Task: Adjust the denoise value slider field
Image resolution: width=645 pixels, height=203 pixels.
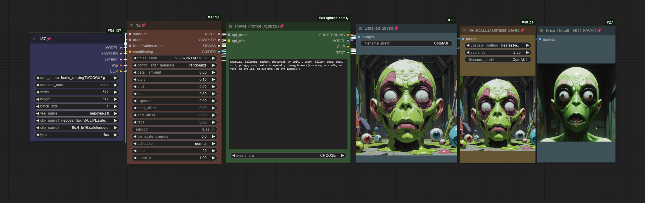Action: click(x=174, y=158)
